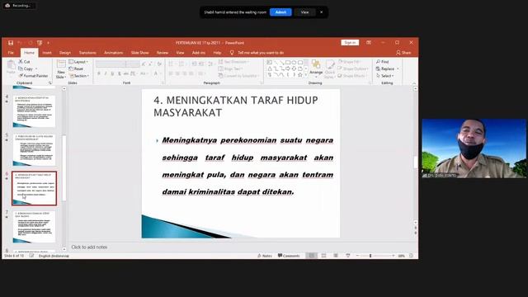Switch to Reading View icon
This screenshot has width=528, height=297.
pyautogui.click(x=336, y=256)
